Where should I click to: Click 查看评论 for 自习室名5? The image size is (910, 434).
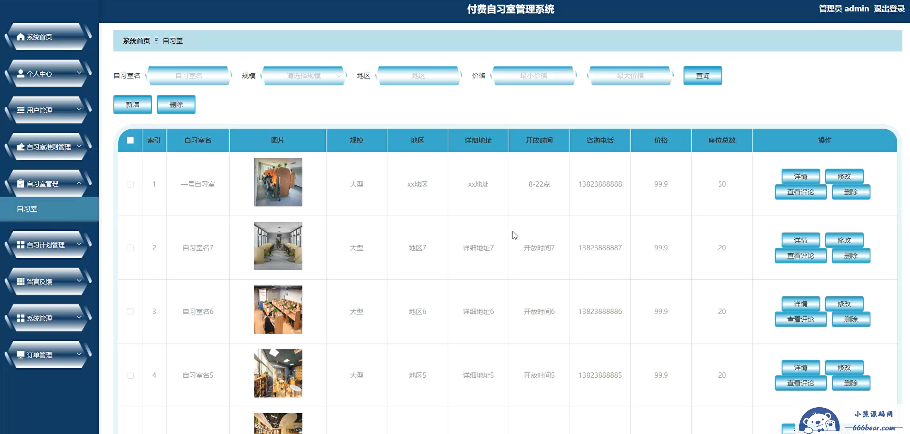tap(800, 383)
